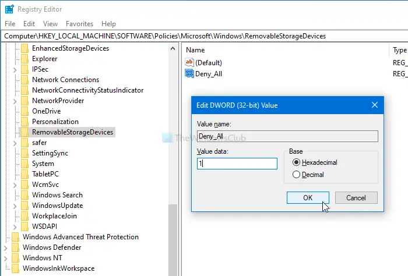Expand the Windows NT tree node
This screenshot has height=276, width=408.
click(x=6, y=259)
